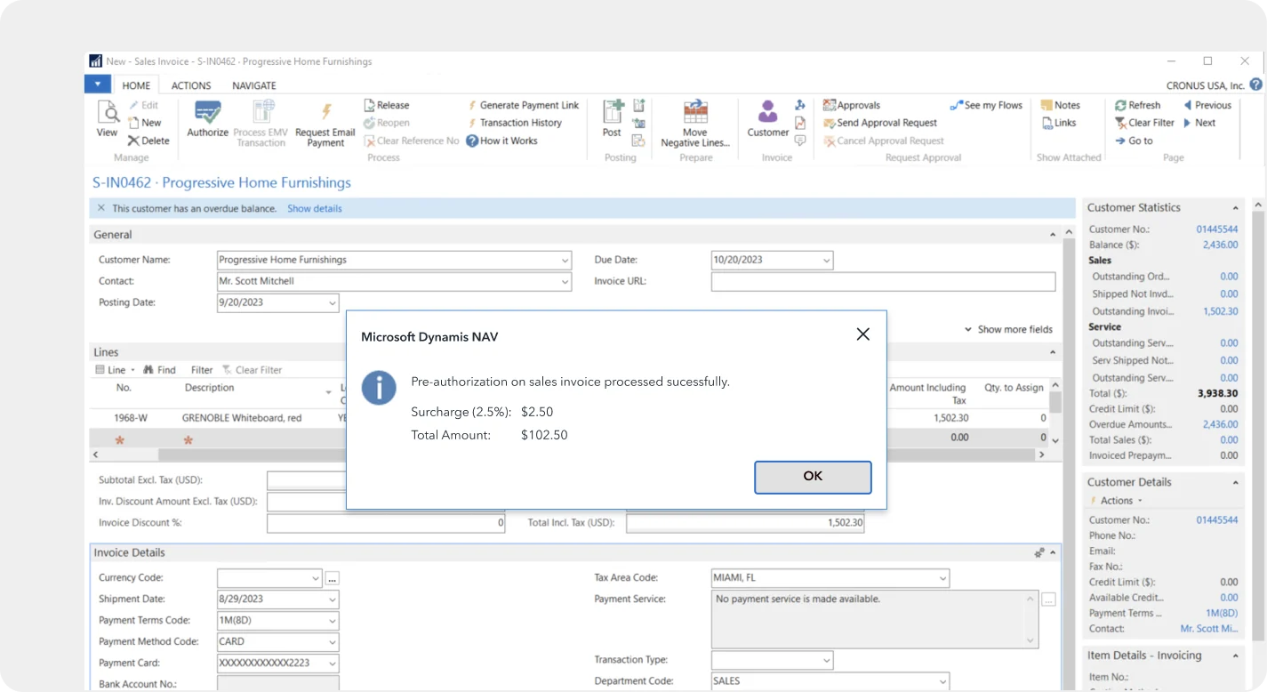Click the Payment Terms 1M(8D) link
1267x692 pixels.
pyautogui.click(x=1222, y=613)
